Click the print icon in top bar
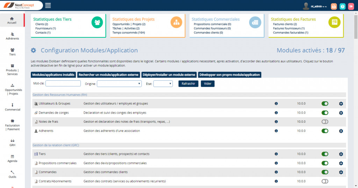This screenshot has width=358, height=188. 334,6
